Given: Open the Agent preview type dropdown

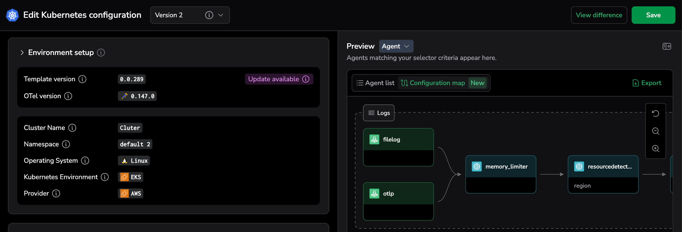Looking at the screenshot, I should tap(396, 46).
